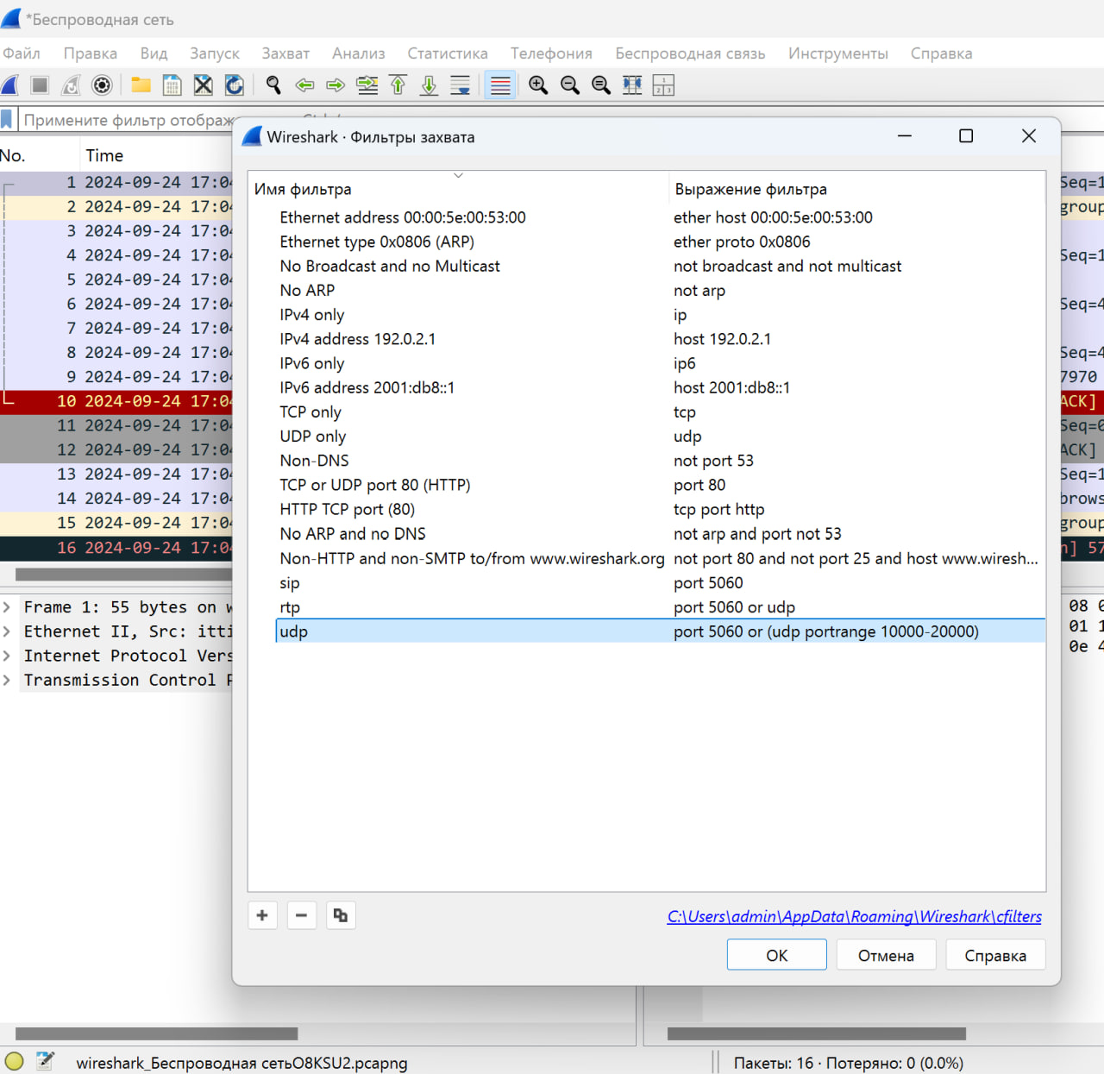Open capture file properties icon in status bar
The image size is (1104, 1074).
(x=45, y=1062)
